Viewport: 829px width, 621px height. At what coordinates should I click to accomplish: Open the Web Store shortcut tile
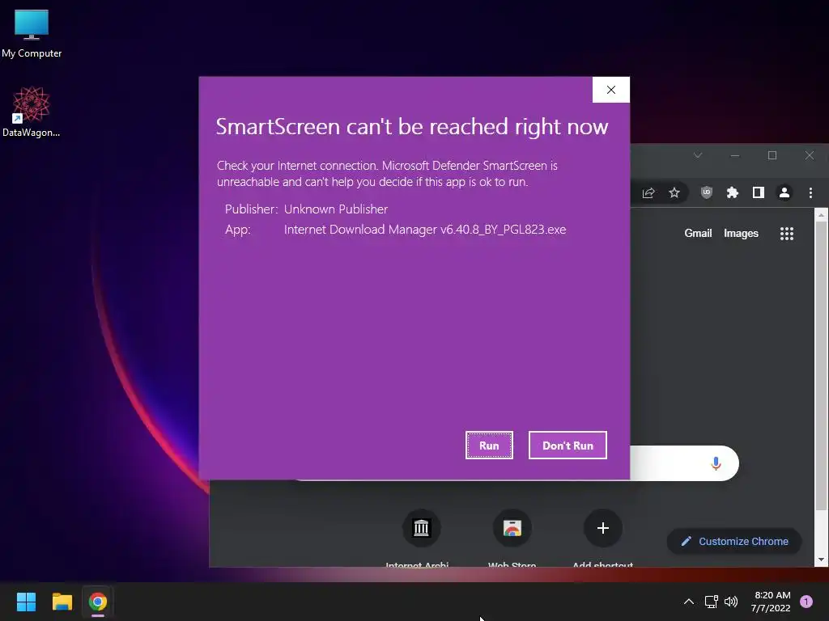pos(512,528)
